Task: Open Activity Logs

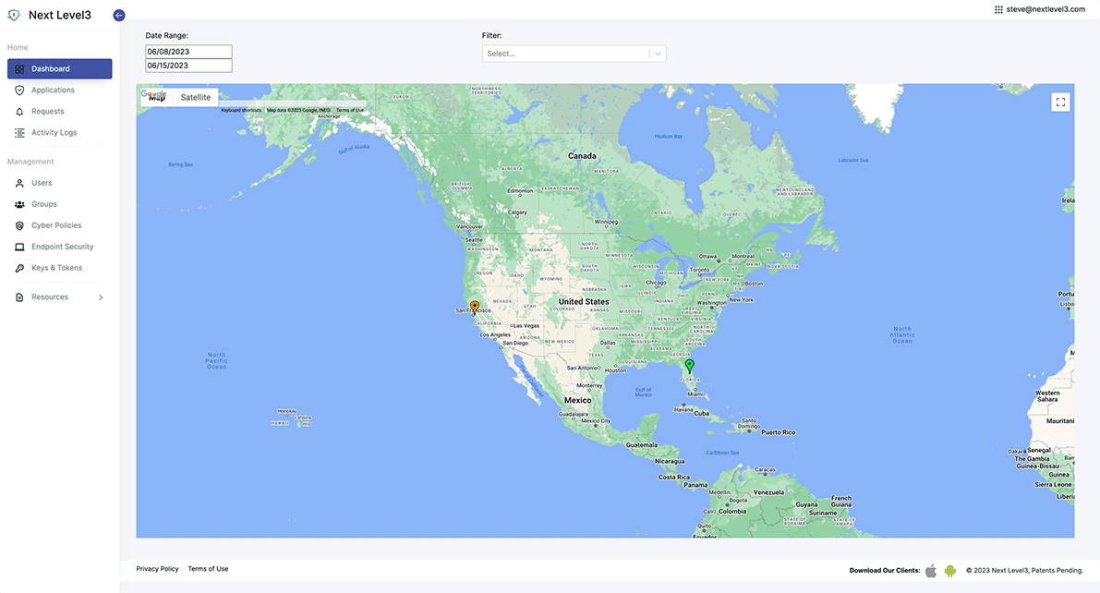Action: pos(54,133)
